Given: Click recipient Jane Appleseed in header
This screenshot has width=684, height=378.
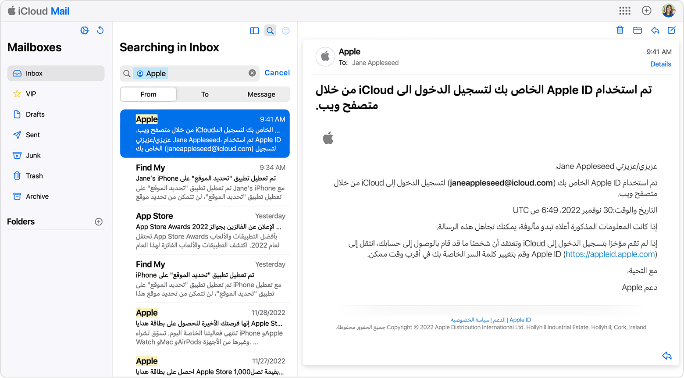Looking at the screenshot, I should coord(375,63).
